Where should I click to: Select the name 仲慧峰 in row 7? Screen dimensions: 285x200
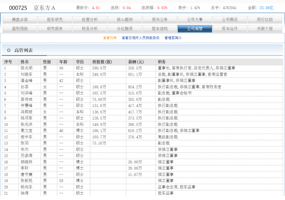click(27, 105)
